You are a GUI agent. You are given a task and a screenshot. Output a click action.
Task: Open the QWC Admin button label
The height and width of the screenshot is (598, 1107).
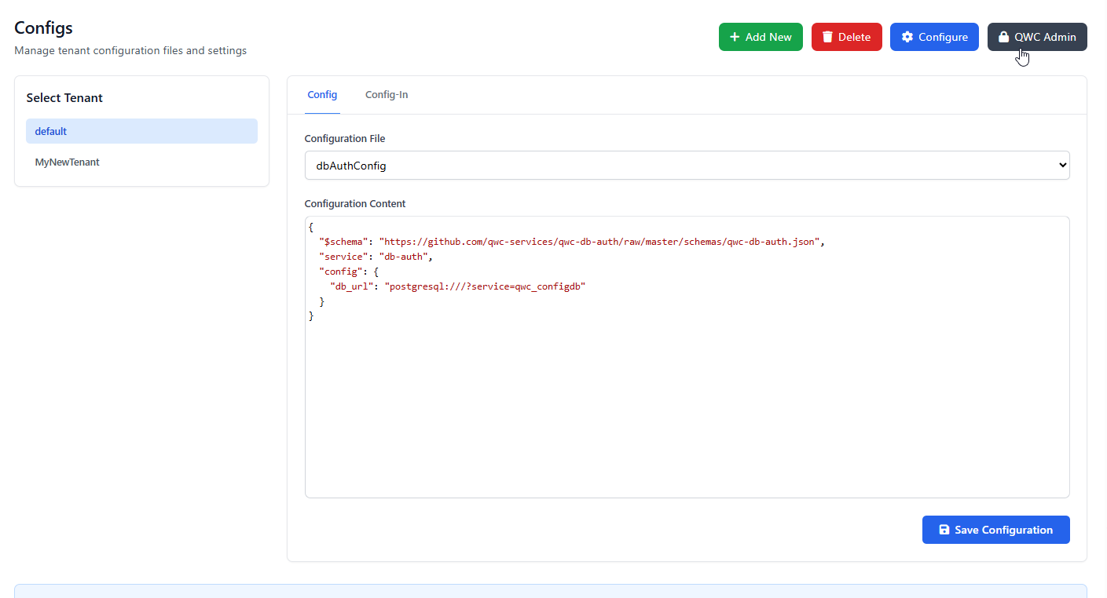[x=1045, y=37]
